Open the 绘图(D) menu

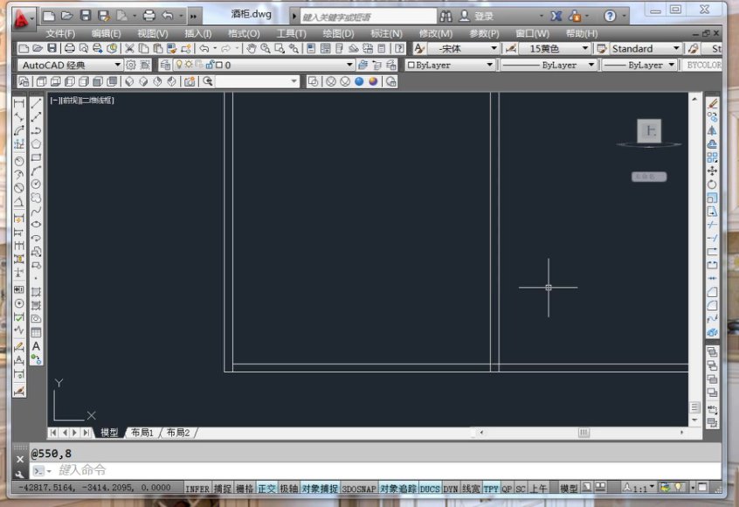point(338,33)
